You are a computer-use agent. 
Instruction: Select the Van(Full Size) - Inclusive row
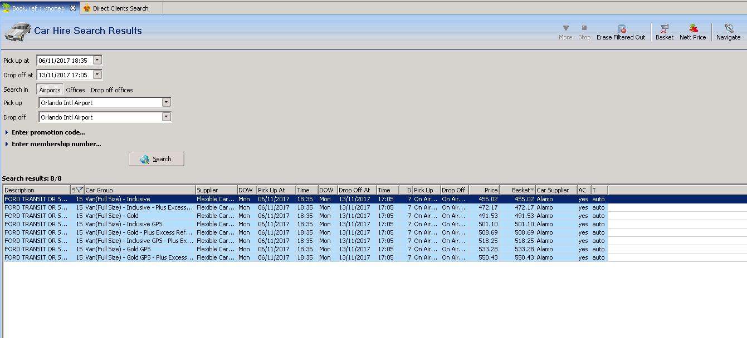coord(305,199)
